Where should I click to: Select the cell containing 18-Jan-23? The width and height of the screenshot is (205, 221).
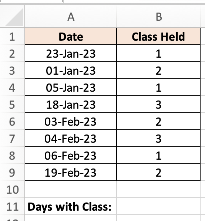tap(71, 105)
